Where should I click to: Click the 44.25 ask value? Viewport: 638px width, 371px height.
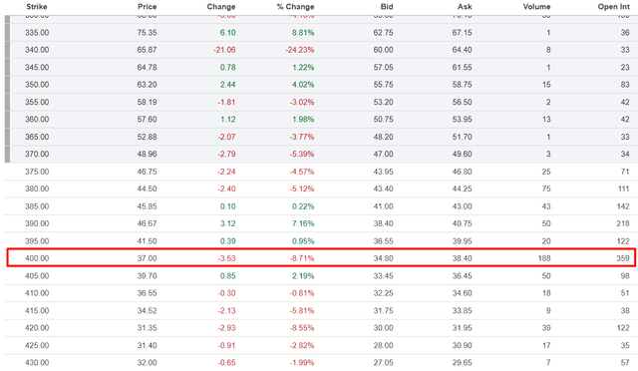point(462,188)
